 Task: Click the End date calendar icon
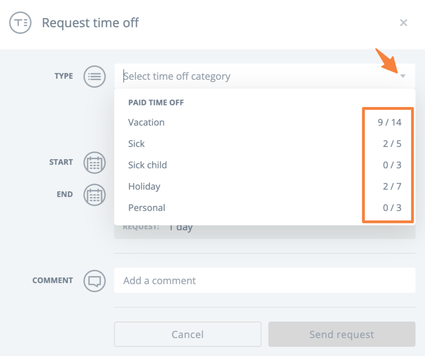coord(94,195)
